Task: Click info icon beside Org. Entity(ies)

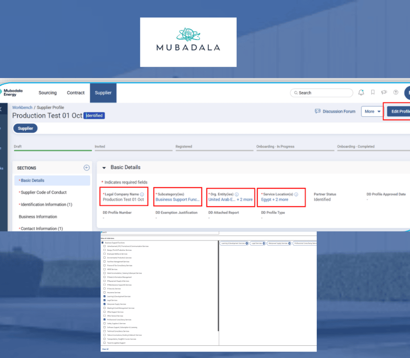Action: coord(237,194)
